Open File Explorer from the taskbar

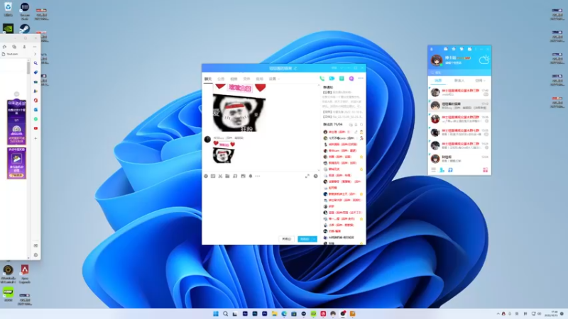(x=274, y=313)
